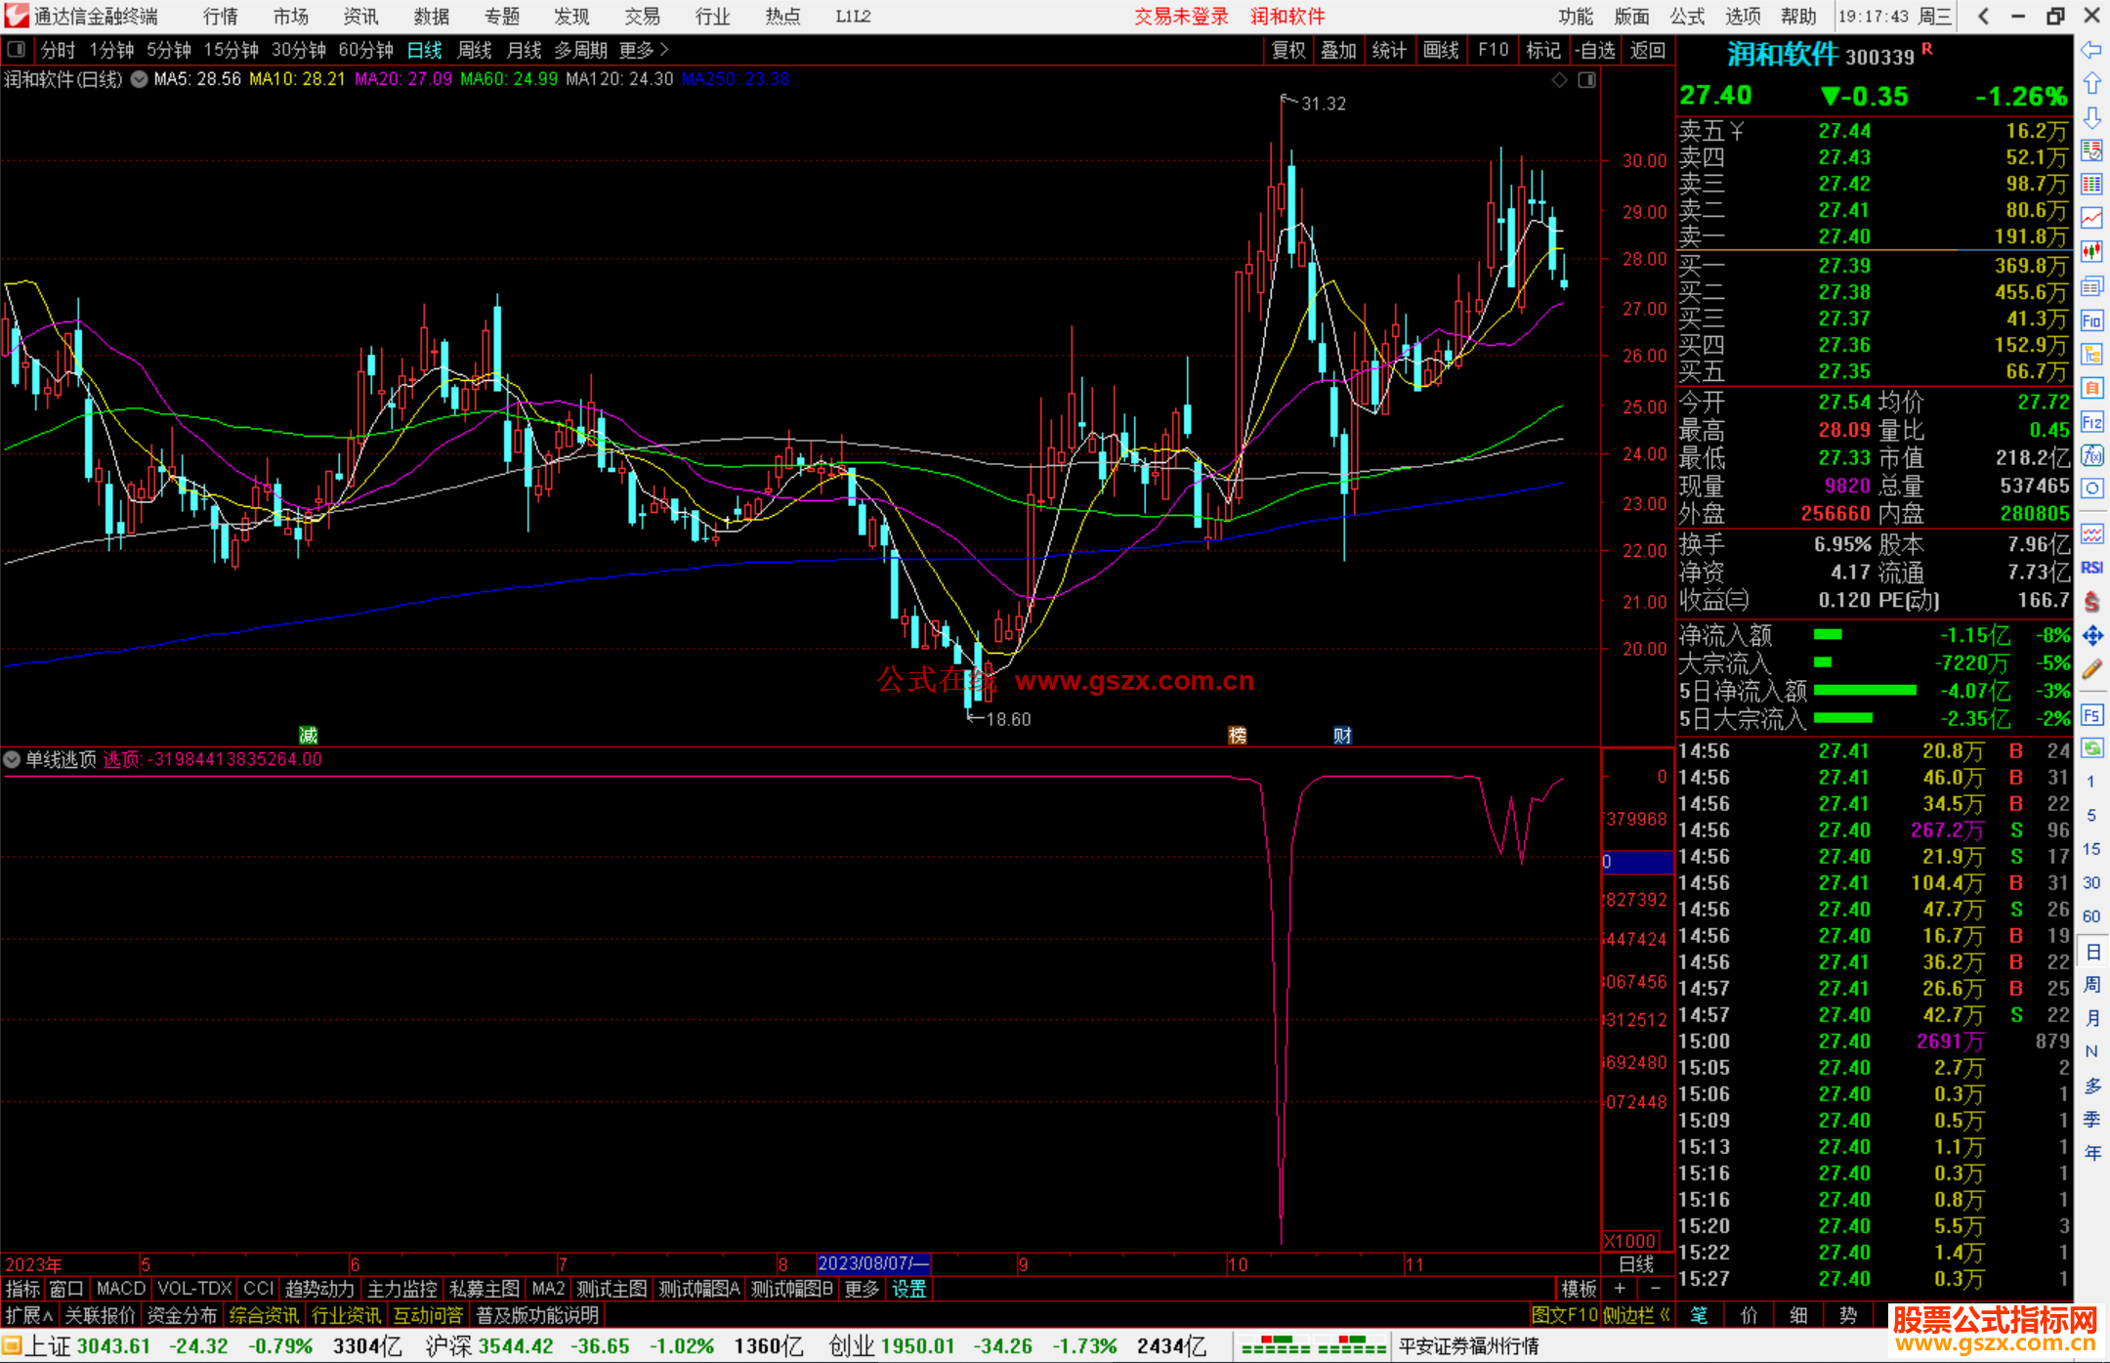Image resolution: width=2110 pixels, height=1363 pixels.
Task: Click the 复权 button
Action: pyautogui.click(x=1288, y=50)
